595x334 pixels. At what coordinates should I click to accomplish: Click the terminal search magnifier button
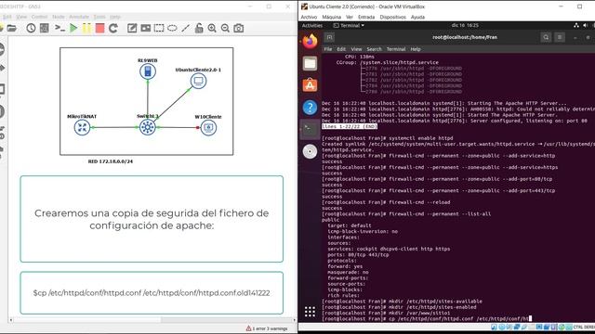546,37
